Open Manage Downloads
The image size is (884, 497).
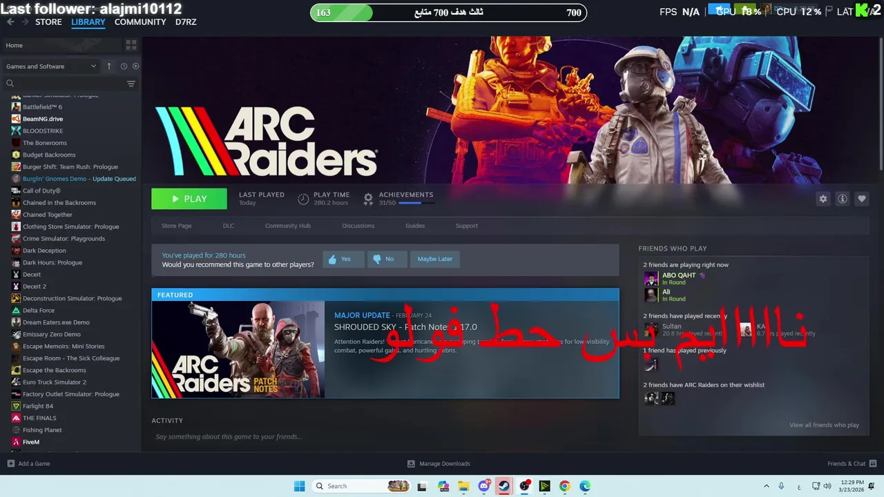tap(439, 464)
